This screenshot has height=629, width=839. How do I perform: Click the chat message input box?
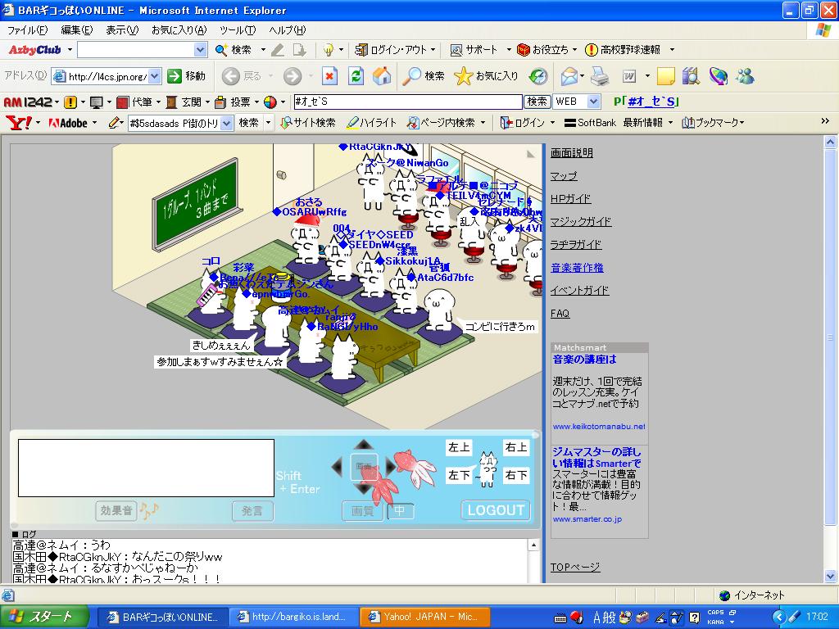(x=146, y=468)
